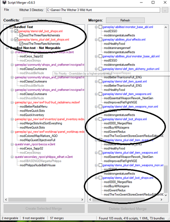Check items\def_item_weapons_mon.xml merge checkbox

pyautogui.click(x=100, y=106)
